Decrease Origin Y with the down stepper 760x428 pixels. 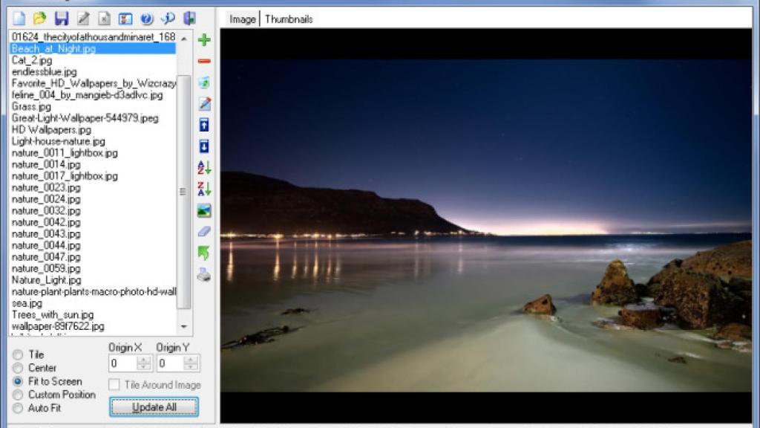pyautogui.click(x=191, y=367)
